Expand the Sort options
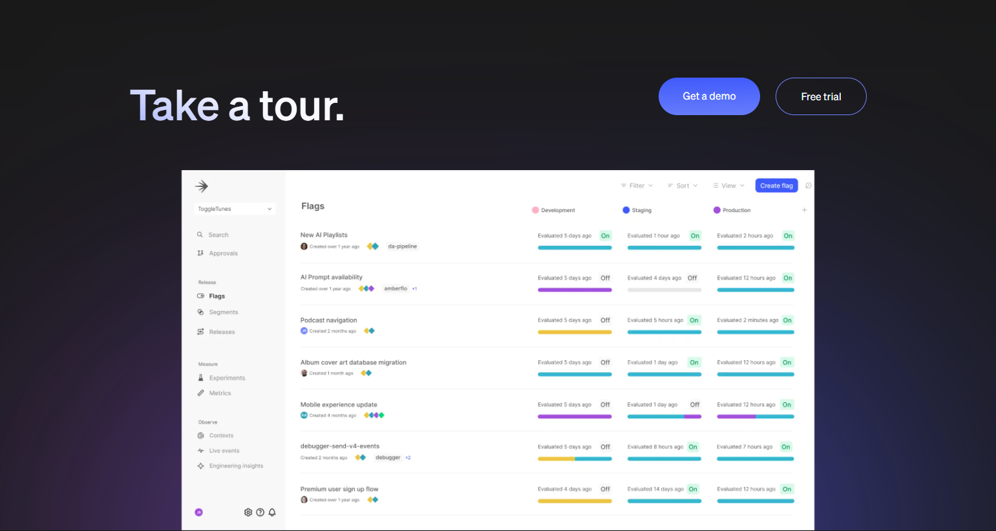996x531 pixels. (682, 185)
